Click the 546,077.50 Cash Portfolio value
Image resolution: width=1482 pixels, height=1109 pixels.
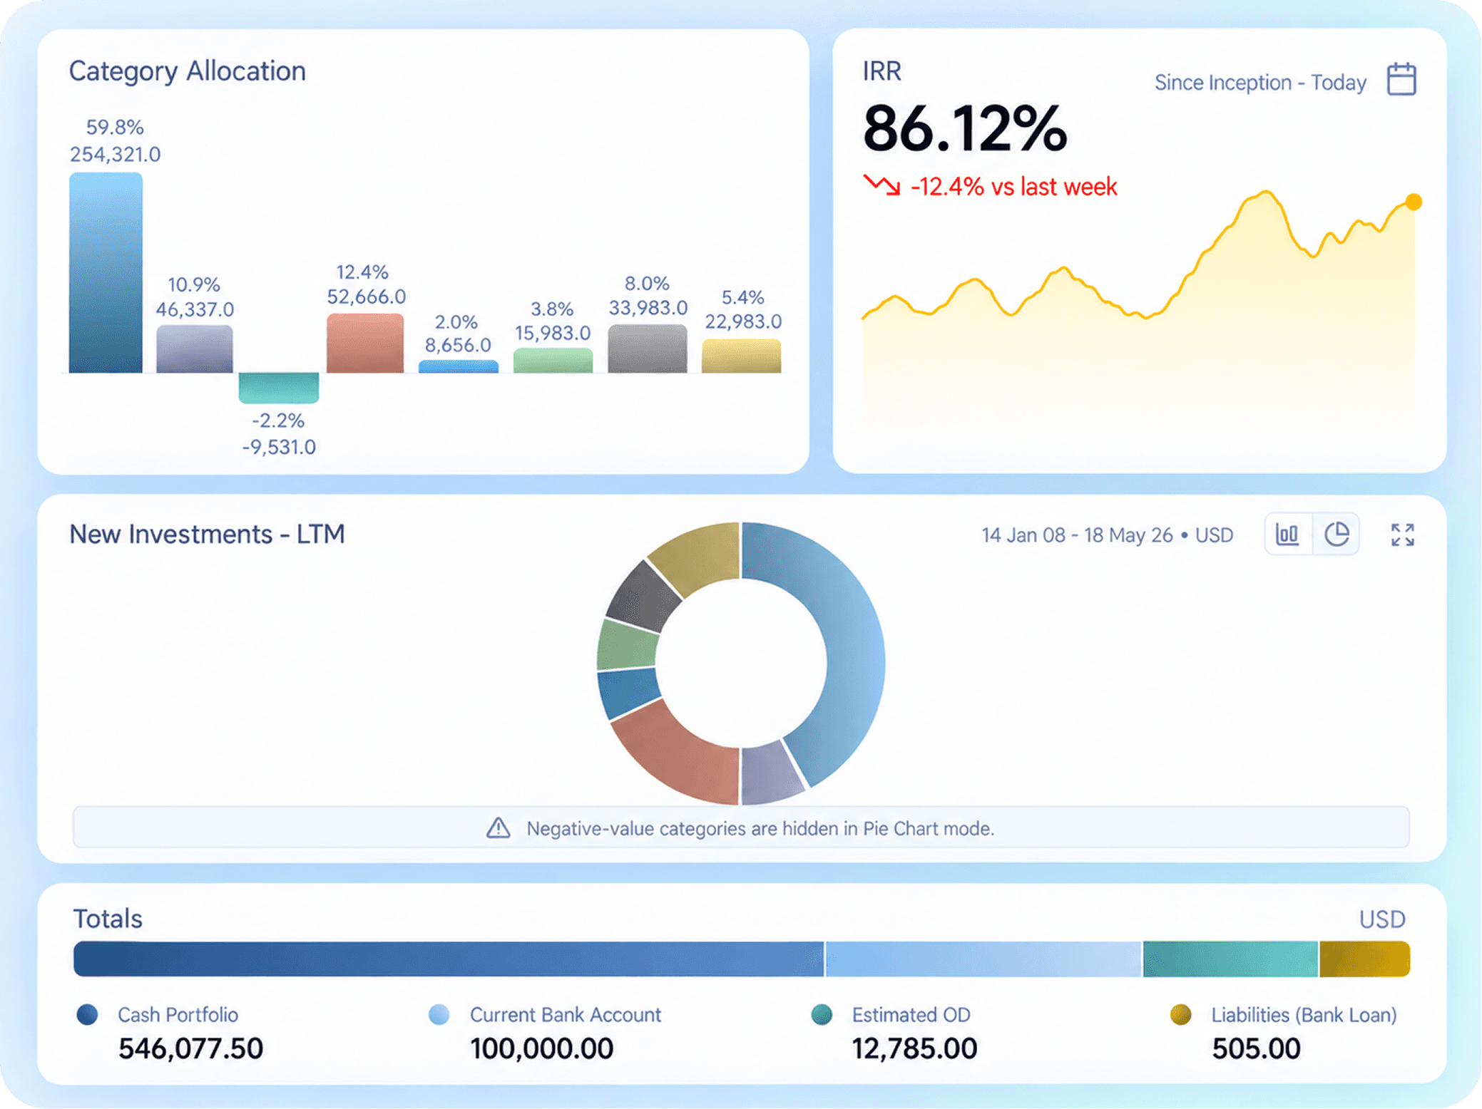[x=190, y=1048]
